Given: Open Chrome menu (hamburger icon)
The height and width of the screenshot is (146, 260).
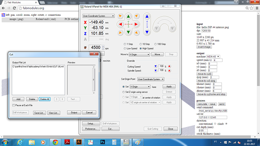Looking at the screenshot, I should pos(257,8).
